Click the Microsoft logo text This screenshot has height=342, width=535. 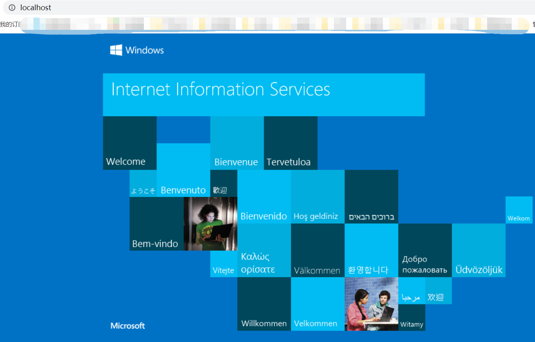tap(128, 326)
